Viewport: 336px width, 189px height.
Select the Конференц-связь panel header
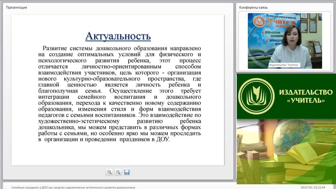(253, 7)
